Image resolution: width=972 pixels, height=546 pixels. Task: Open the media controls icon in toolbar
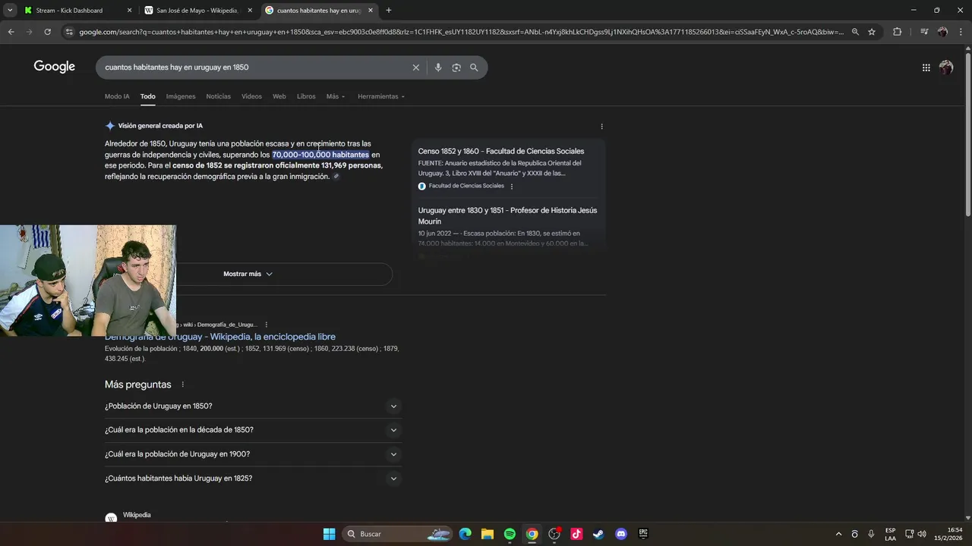pyautogui.click(x=923, y=32)
